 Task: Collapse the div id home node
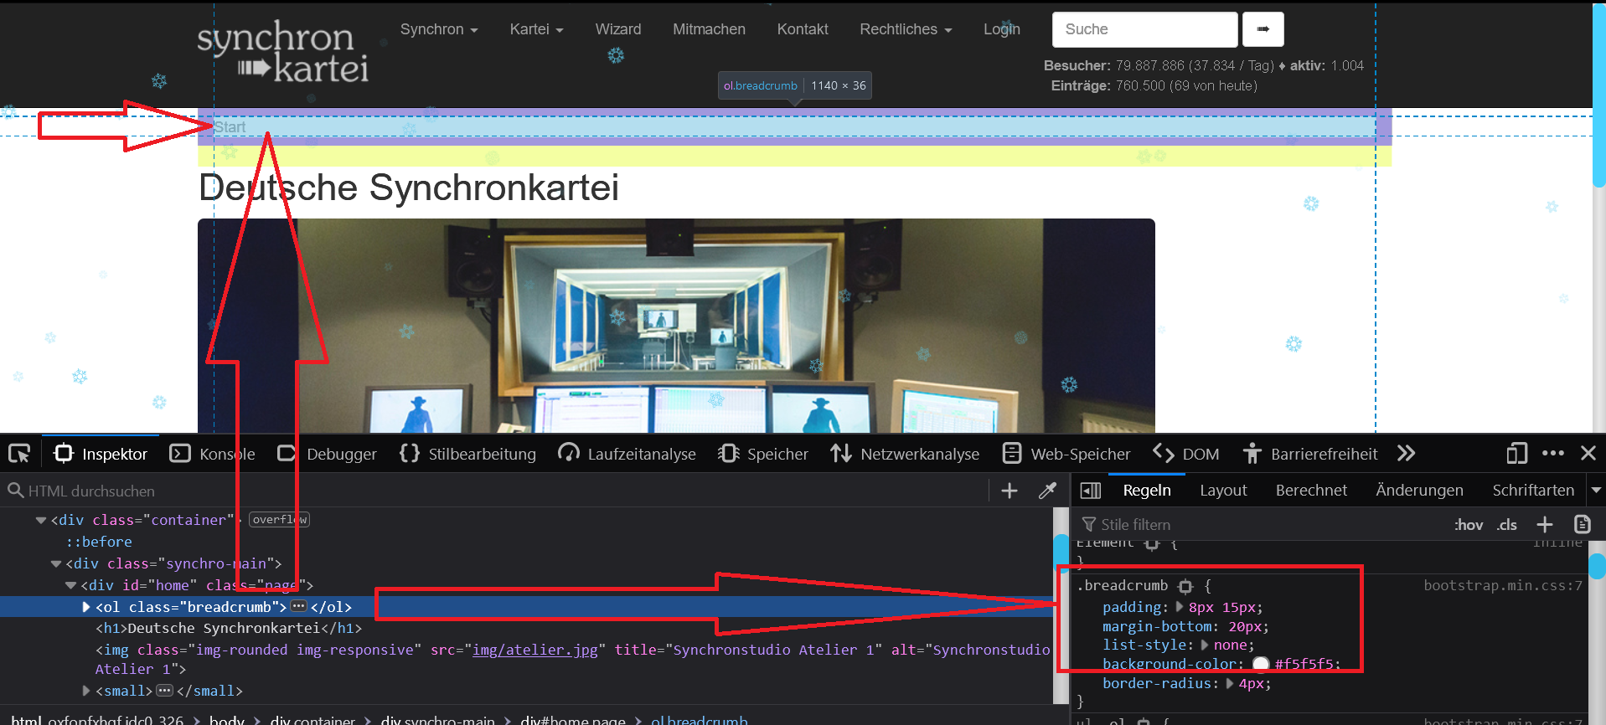point(71,585)
